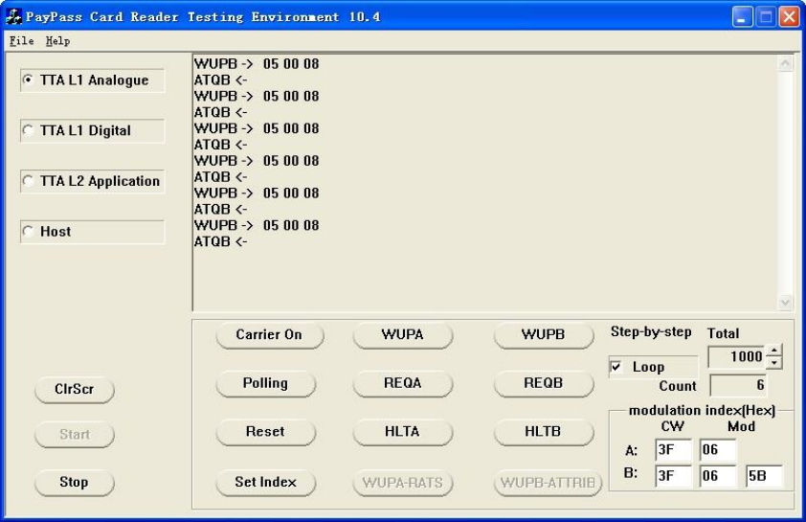Click the PayPass application icon in title bar
806x522 pixels.
point(13,16)
